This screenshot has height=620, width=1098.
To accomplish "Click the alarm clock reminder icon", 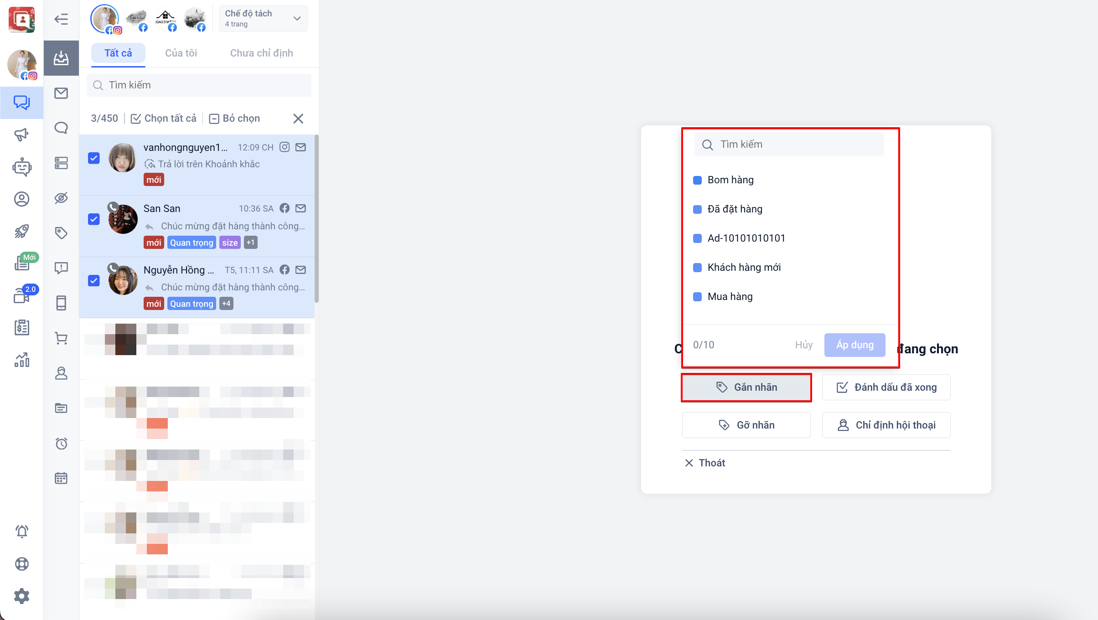I will 61,443.
